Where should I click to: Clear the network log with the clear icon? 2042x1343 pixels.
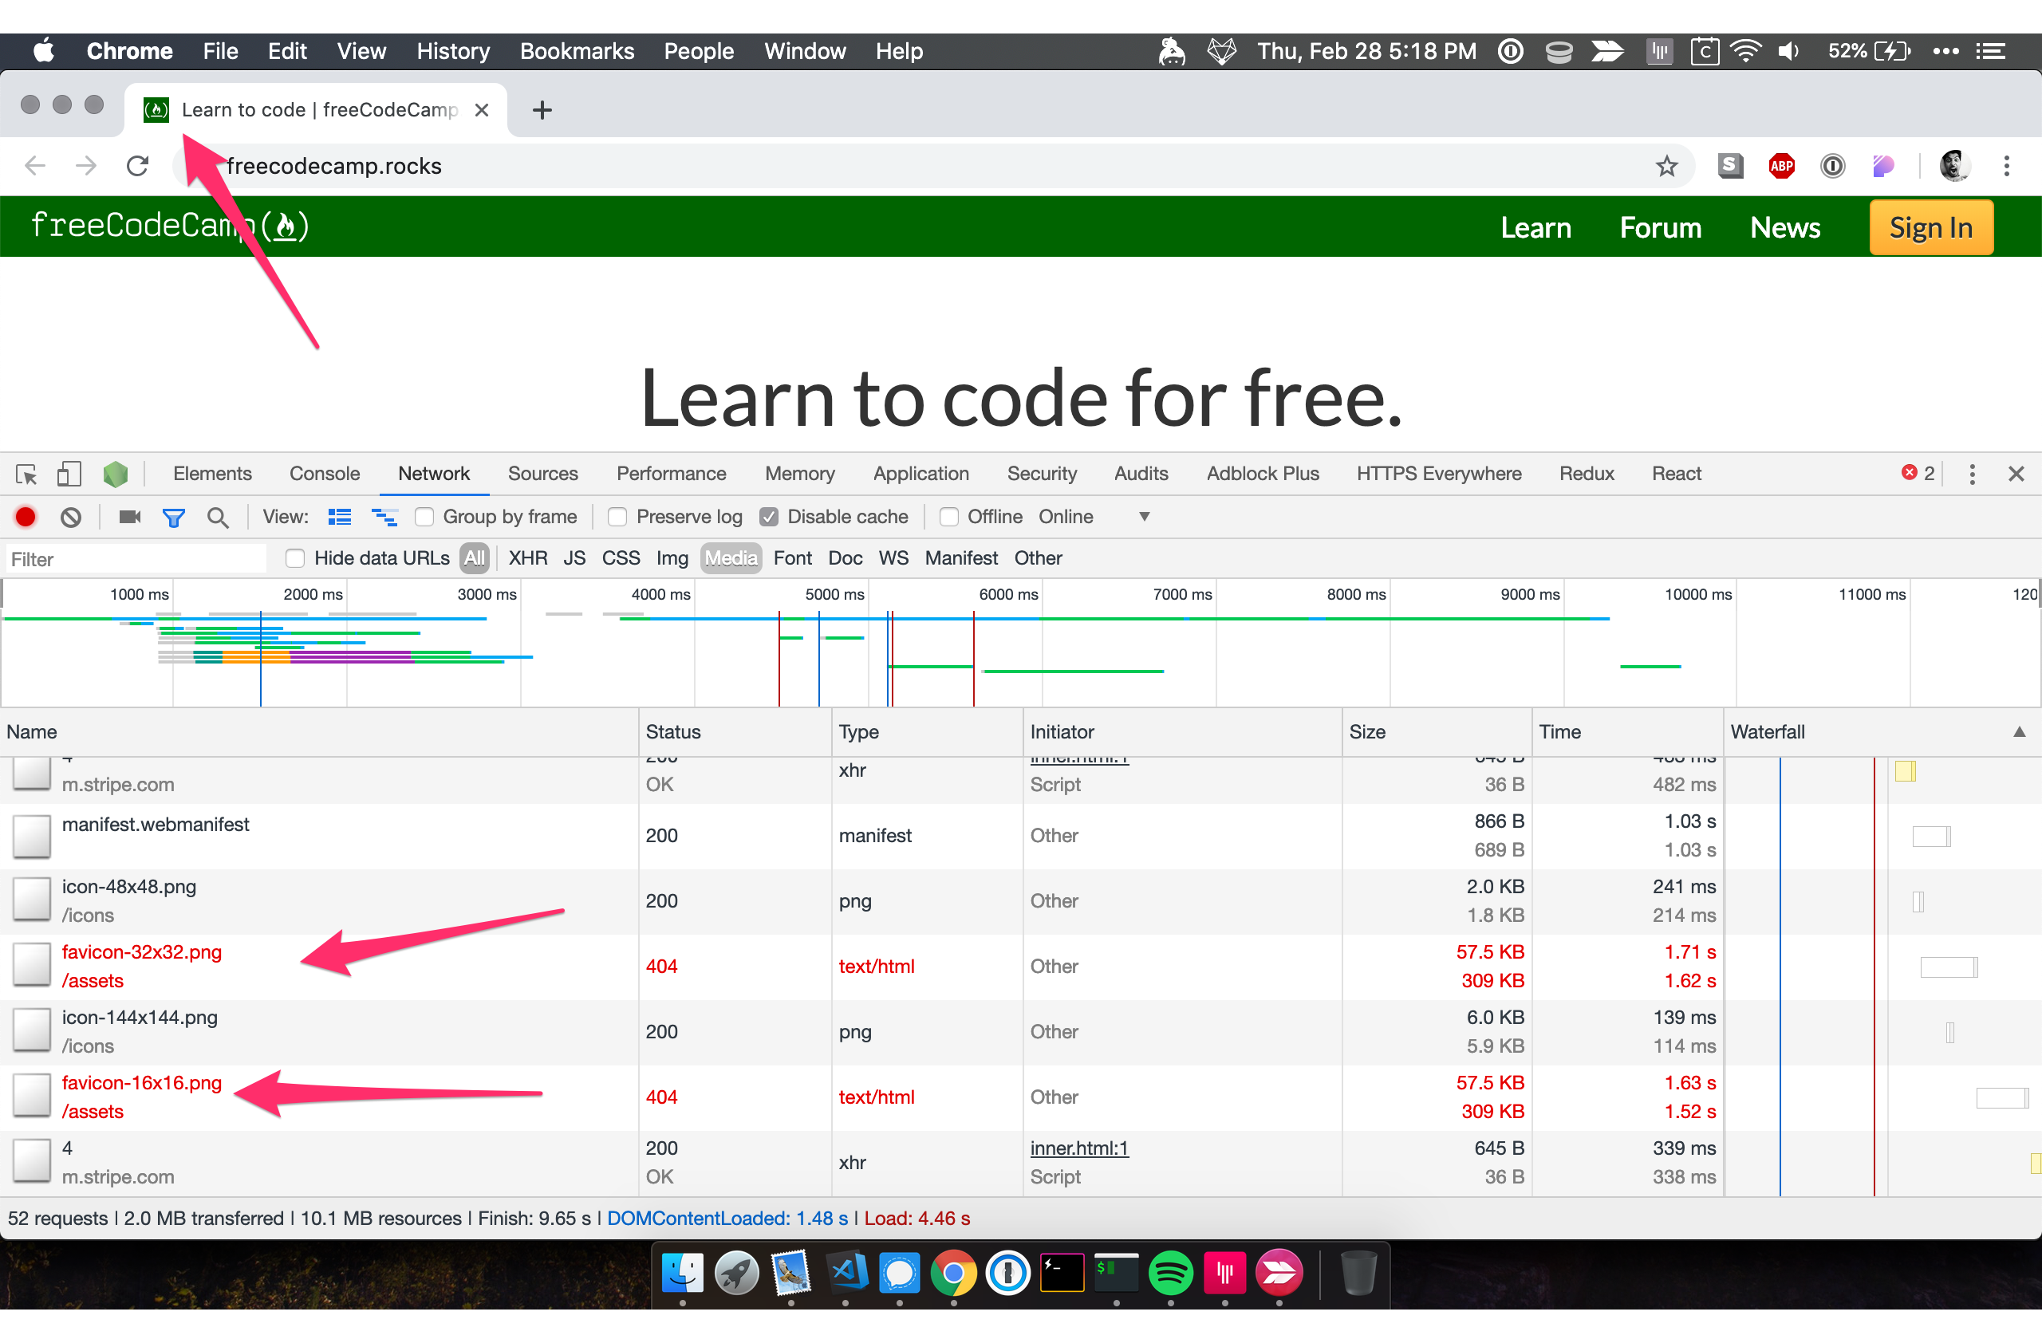[x=71, y=517]
